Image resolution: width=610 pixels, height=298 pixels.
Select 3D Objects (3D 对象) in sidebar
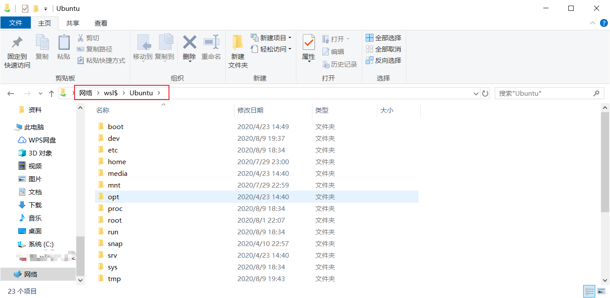pos(35,153)
